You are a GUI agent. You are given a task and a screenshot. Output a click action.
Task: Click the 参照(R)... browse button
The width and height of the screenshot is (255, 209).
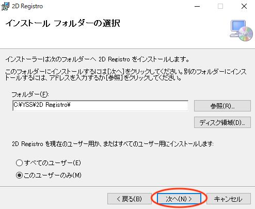[x=222, y=106]
